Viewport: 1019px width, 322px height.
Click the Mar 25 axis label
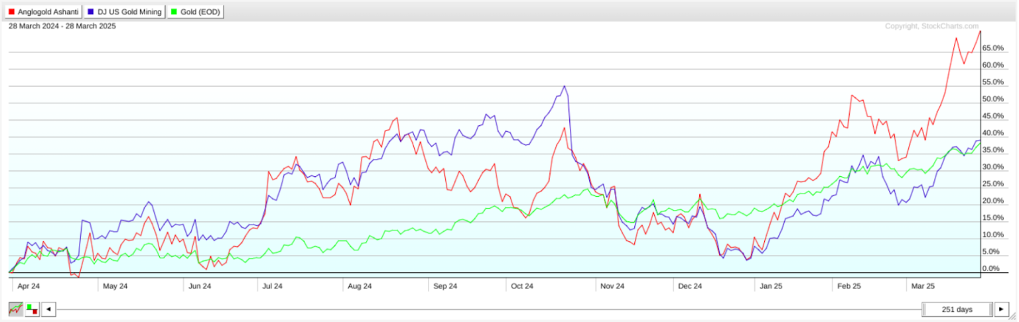(x=922, y=286)
